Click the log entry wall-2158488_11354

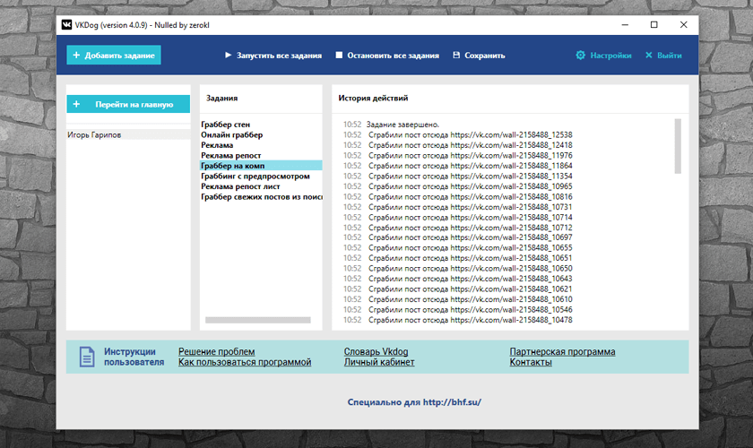[x=458, y=177]
